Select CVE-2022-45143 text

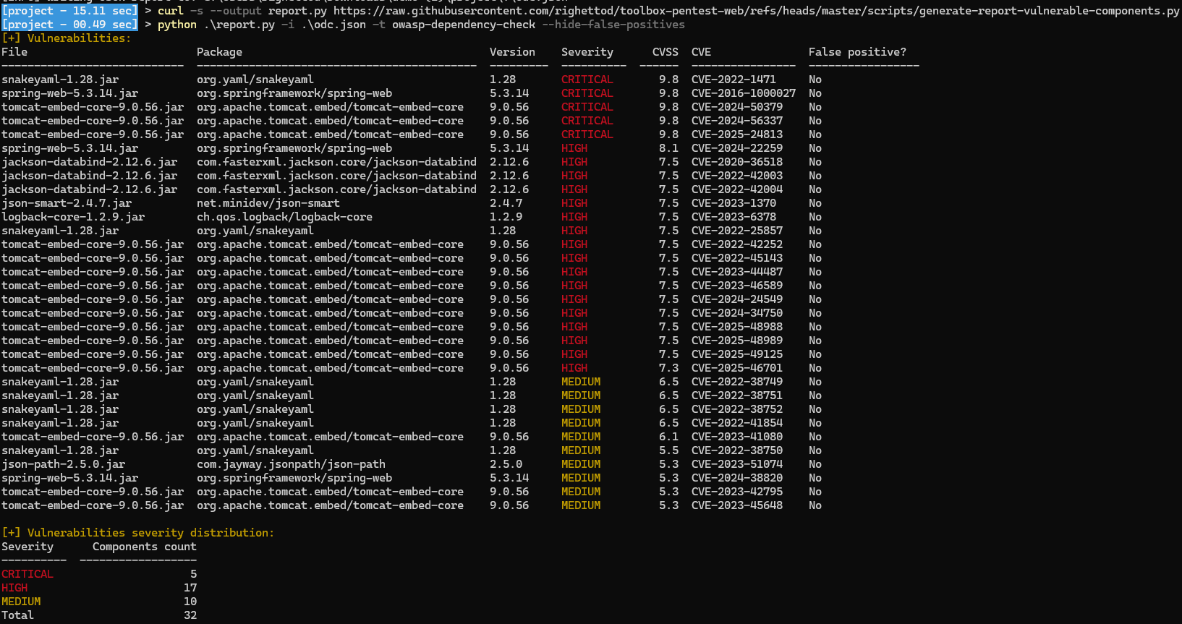[x=737, y=258]
